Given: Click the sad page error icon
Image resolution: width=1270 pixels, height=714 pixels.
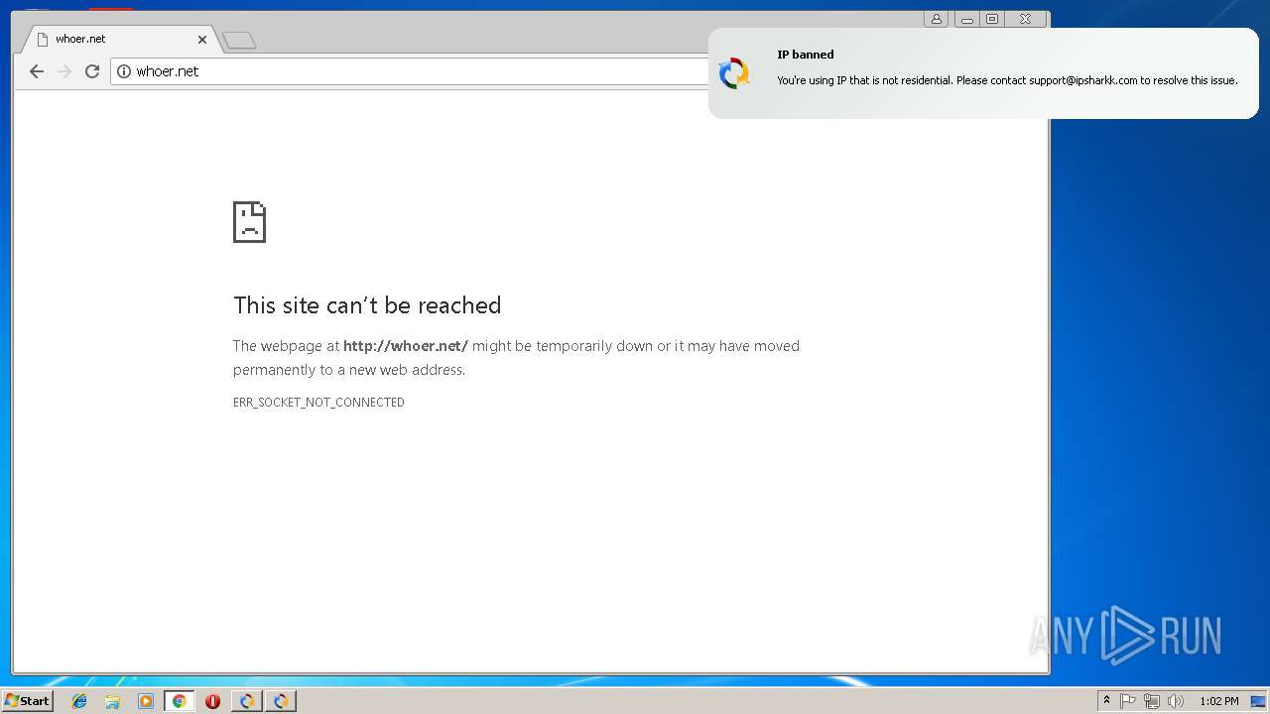Looking at the screenshot, I should tap(249, 222).
